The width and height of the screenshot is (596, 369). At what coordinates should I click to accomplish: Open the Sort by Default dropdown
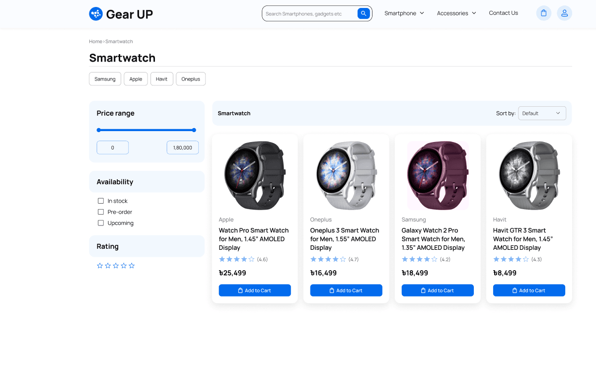[542, 113]
